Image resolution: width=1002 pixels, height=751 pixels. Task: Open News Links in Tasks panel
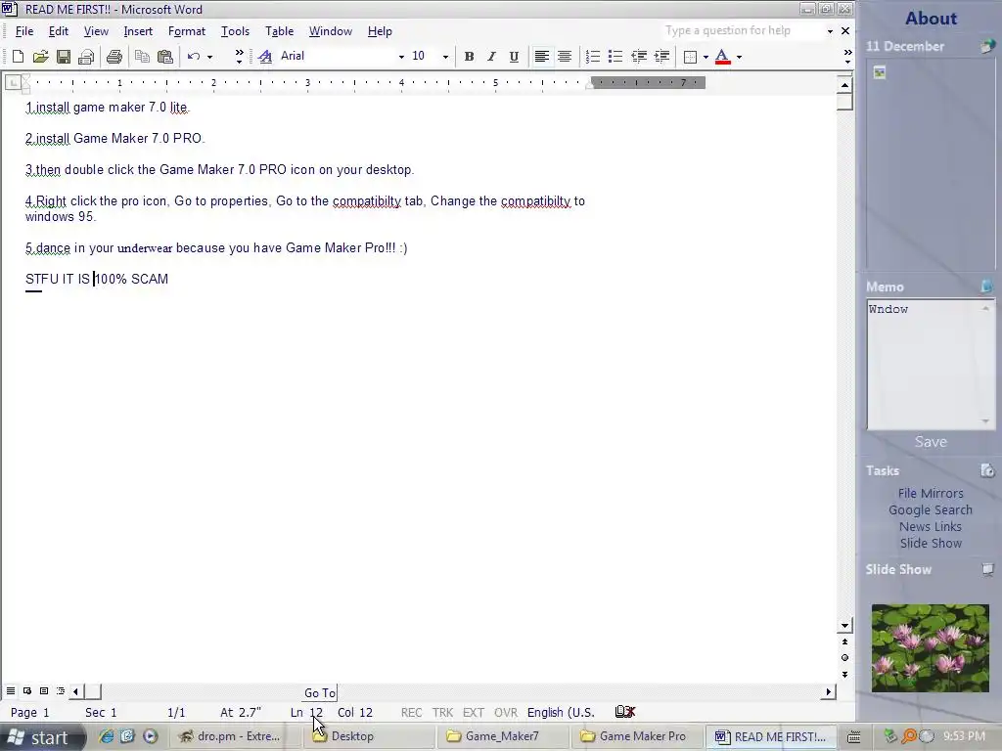931,526
